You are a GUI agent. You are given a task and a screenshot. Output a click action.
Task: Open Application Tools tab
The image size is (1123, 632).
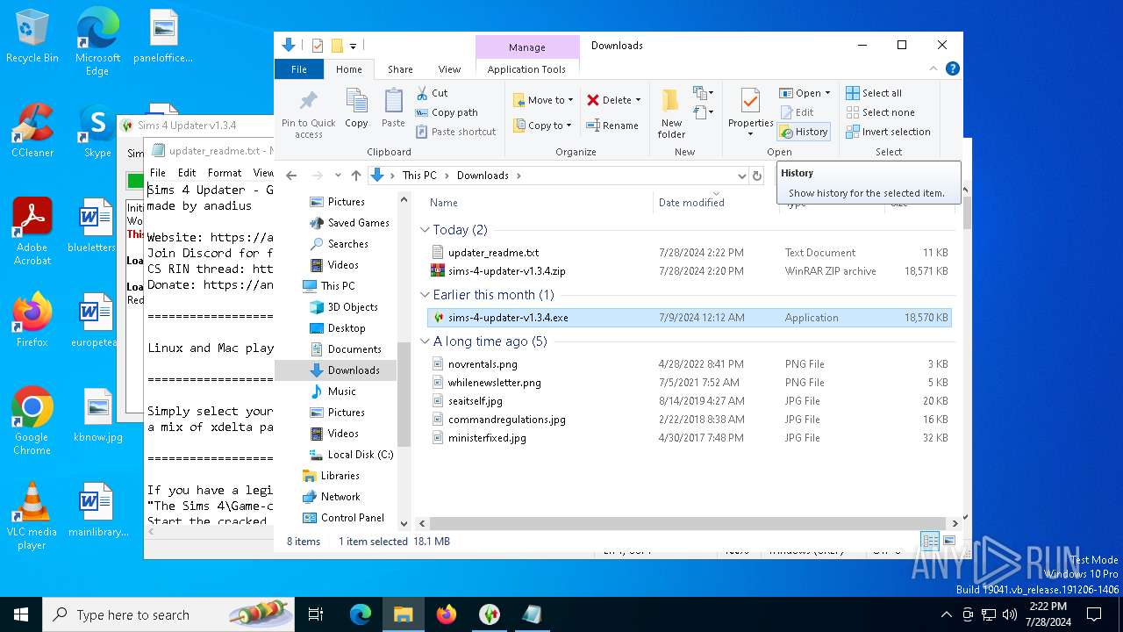tap(526, 69)
